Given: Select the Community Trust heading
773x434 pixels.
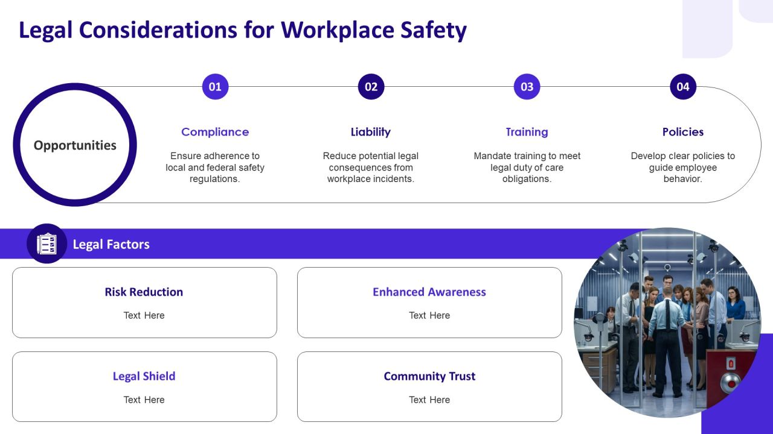Looking at the screenshot, I should [x=429, y=376].
